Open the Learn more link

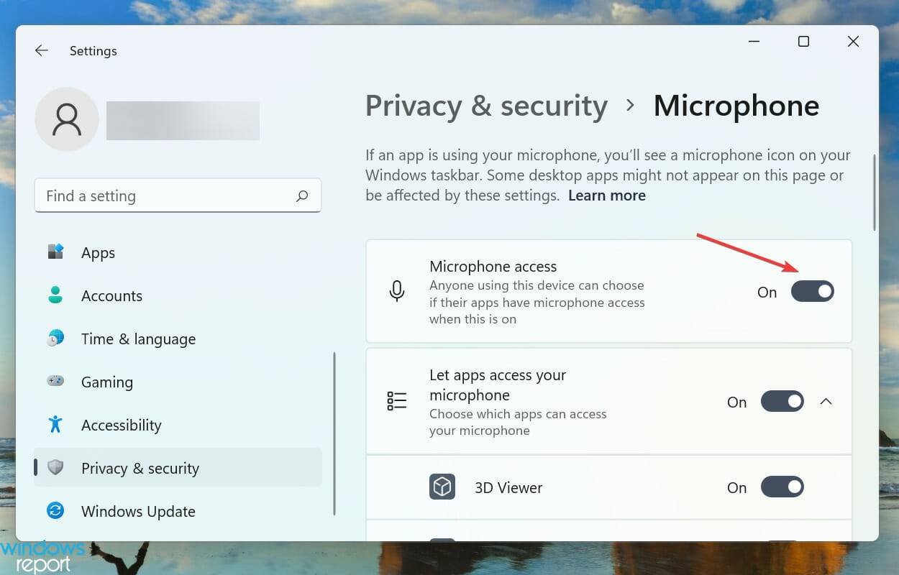(x=606, y=195)
